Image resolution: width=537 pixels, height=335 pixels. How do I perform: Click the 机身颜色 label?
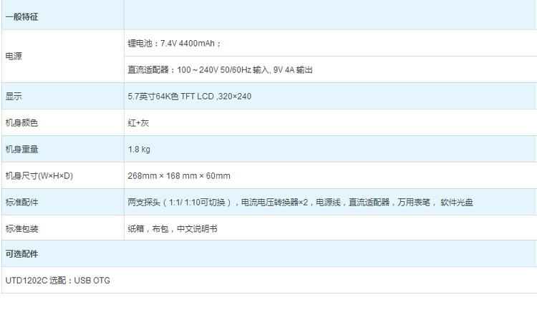[21, 123]
